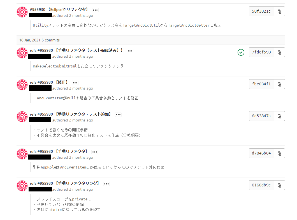Toggle description of 手動リファクタリング commit

pos(106,184)
